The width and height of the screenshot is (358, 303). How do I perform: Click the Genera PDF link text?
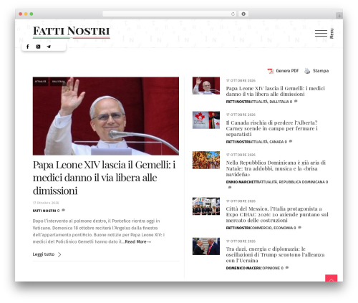[x=287, y=71]
